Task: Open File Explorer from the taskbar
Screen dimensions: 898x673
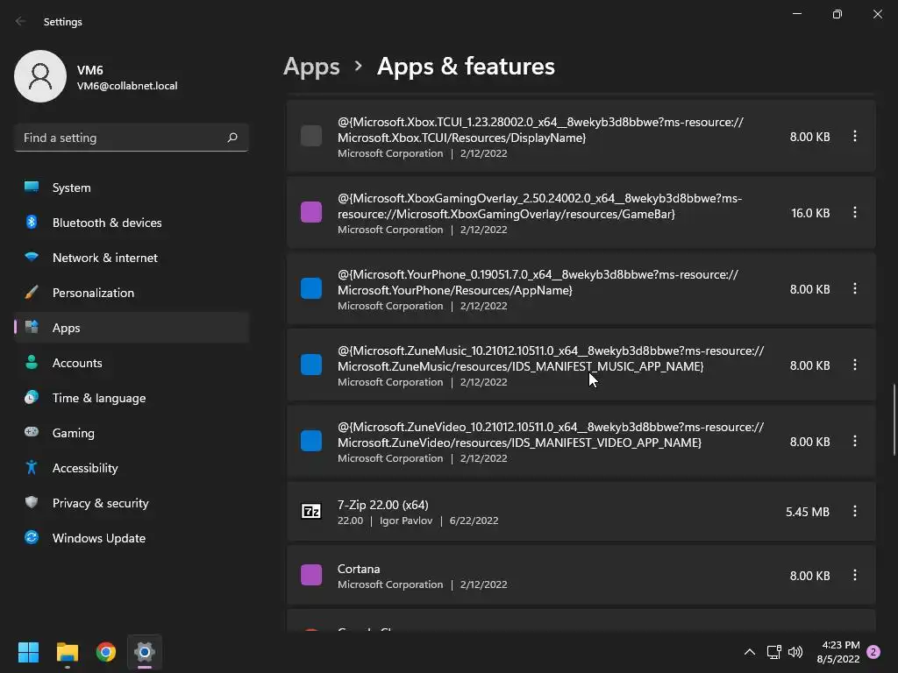Action: click(68, 652)
